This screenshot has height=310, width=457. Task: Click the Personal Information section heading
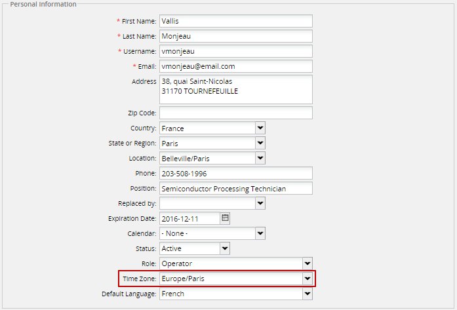pyautogui.click(x=44, y=4)
